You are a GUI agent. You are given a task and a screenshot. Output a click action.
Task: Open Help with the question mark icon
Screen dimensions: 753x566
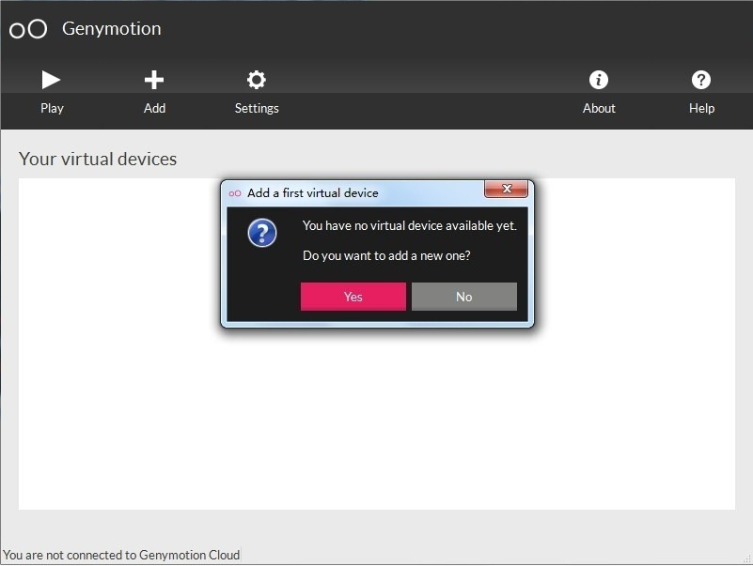tap(701, 80)
